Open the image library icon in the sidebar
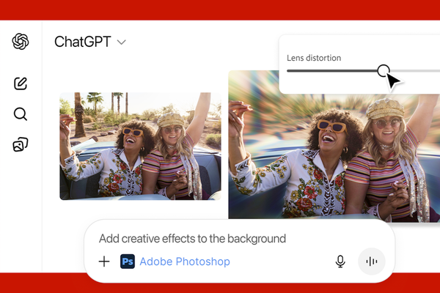The image size is (440, 293). pyautogui.click(x=21, y=144)
